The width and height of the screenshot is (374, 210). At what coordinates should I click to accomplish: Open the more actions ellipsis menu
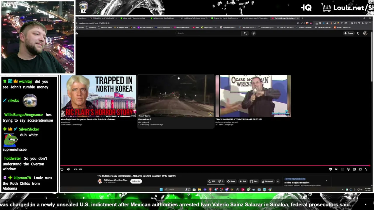[x=278, y=181]
